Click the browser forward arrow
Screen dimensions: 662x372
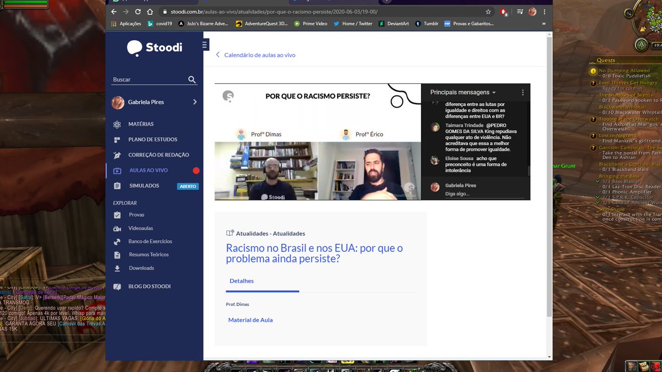pos(126,12)
